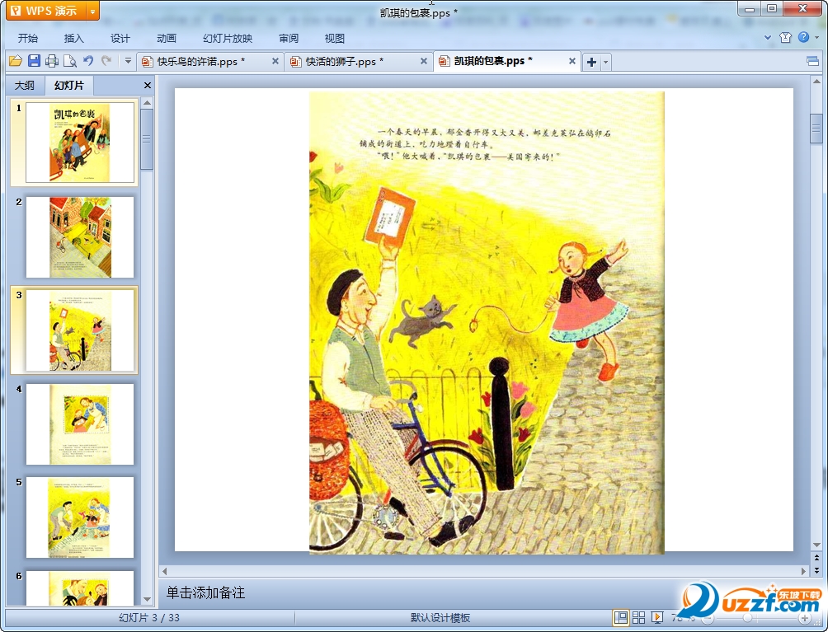The width and height of the screenshot is (828, 632).
Task: Click horizontal scrollbar left arrow
Action: [x=165, y=571]
